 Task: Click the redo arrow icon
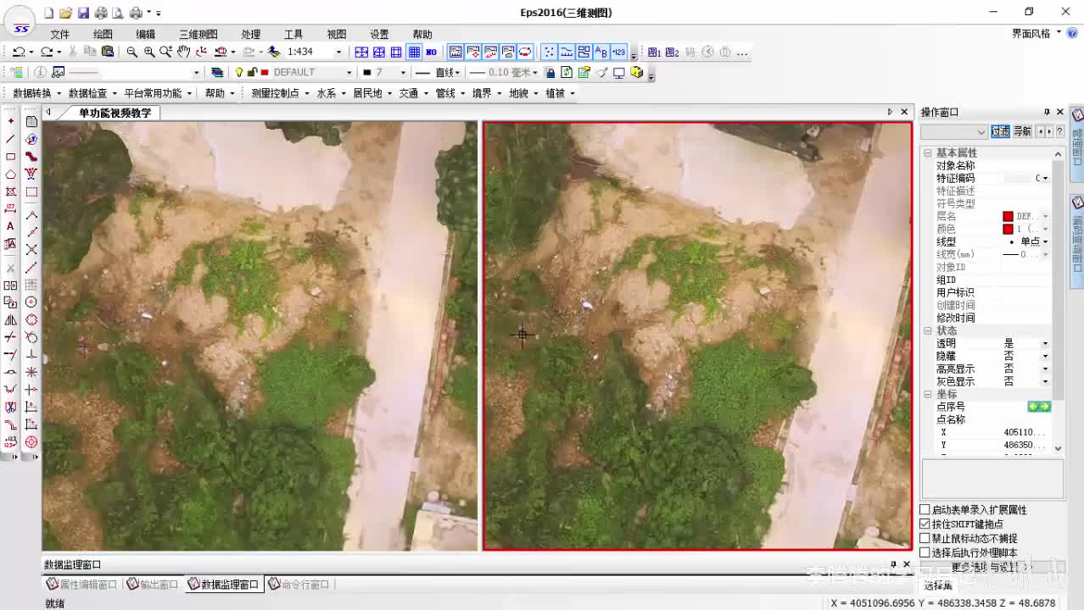(47, 52)
